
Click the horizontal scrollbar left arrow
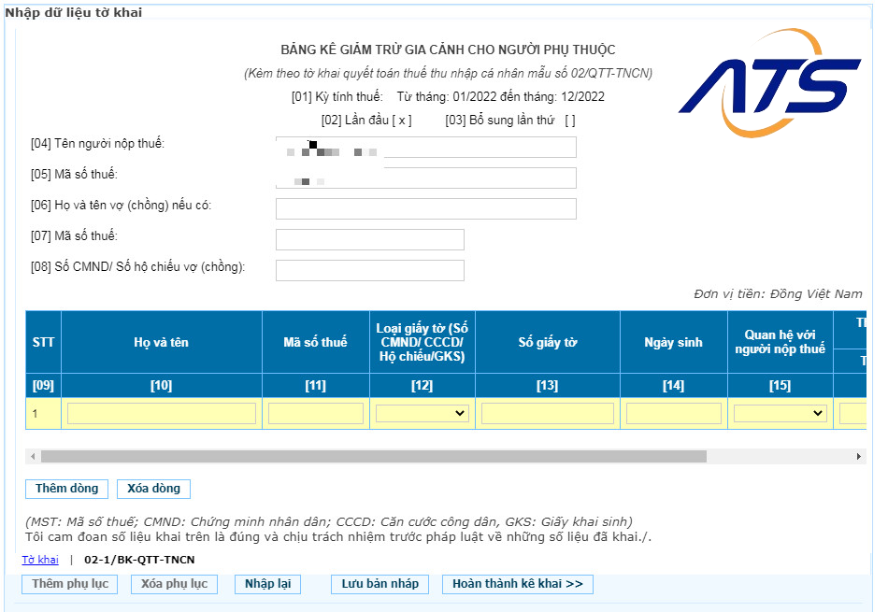tap(33, 457)
